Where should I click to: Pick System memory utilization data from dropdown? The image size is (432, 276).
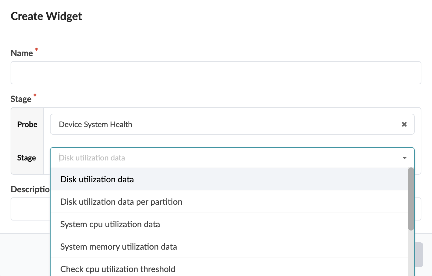tap(118, 247)
